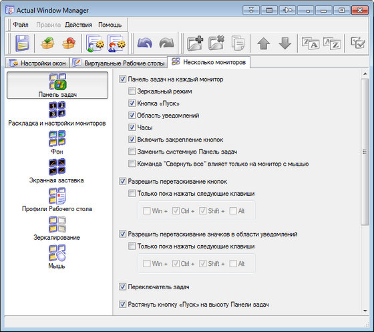Select Раскладка и настройки мониторов sidebar item
The width and height of the screenshot is (374, 332).
click(57, 114)
